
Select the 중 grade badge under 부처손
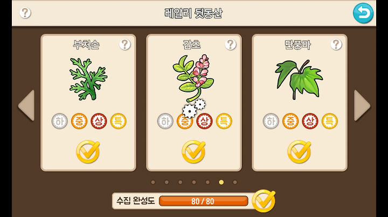[x=79, y=121]
